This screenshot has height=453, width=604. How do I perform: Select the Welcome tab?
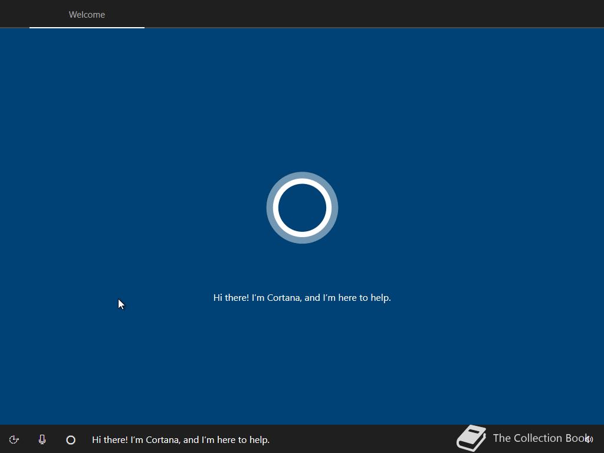87,14
